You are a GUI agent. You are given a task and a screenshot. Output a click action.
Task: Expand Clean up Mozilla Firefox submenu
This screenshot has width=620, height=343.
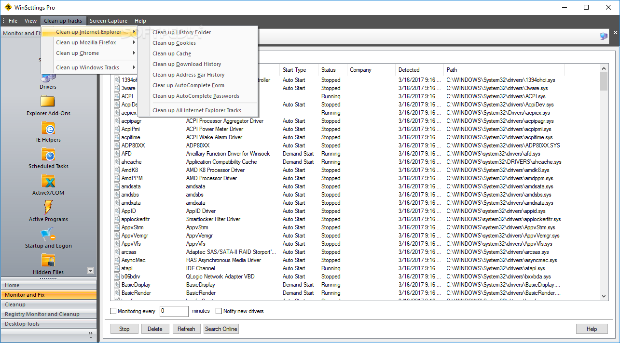point(89,42)
